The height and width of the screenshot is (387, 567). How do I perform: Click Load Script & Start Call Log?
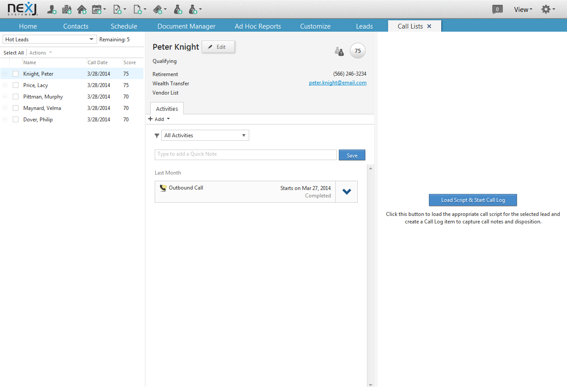(473, 200)
